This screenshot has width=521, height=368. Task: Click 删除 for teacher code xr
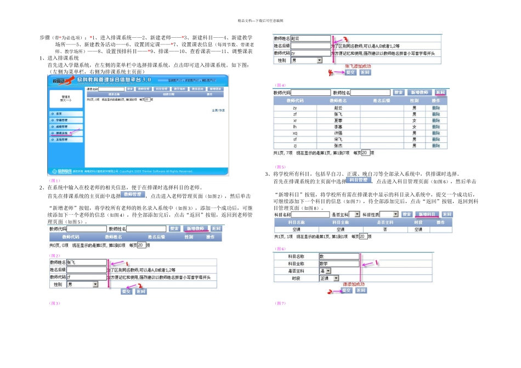click(x=435, y=120)
